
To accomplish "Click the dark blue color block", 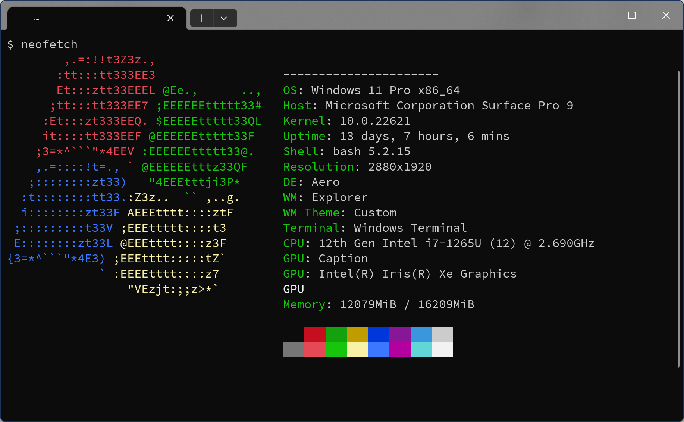I will (x=379, y=334).
